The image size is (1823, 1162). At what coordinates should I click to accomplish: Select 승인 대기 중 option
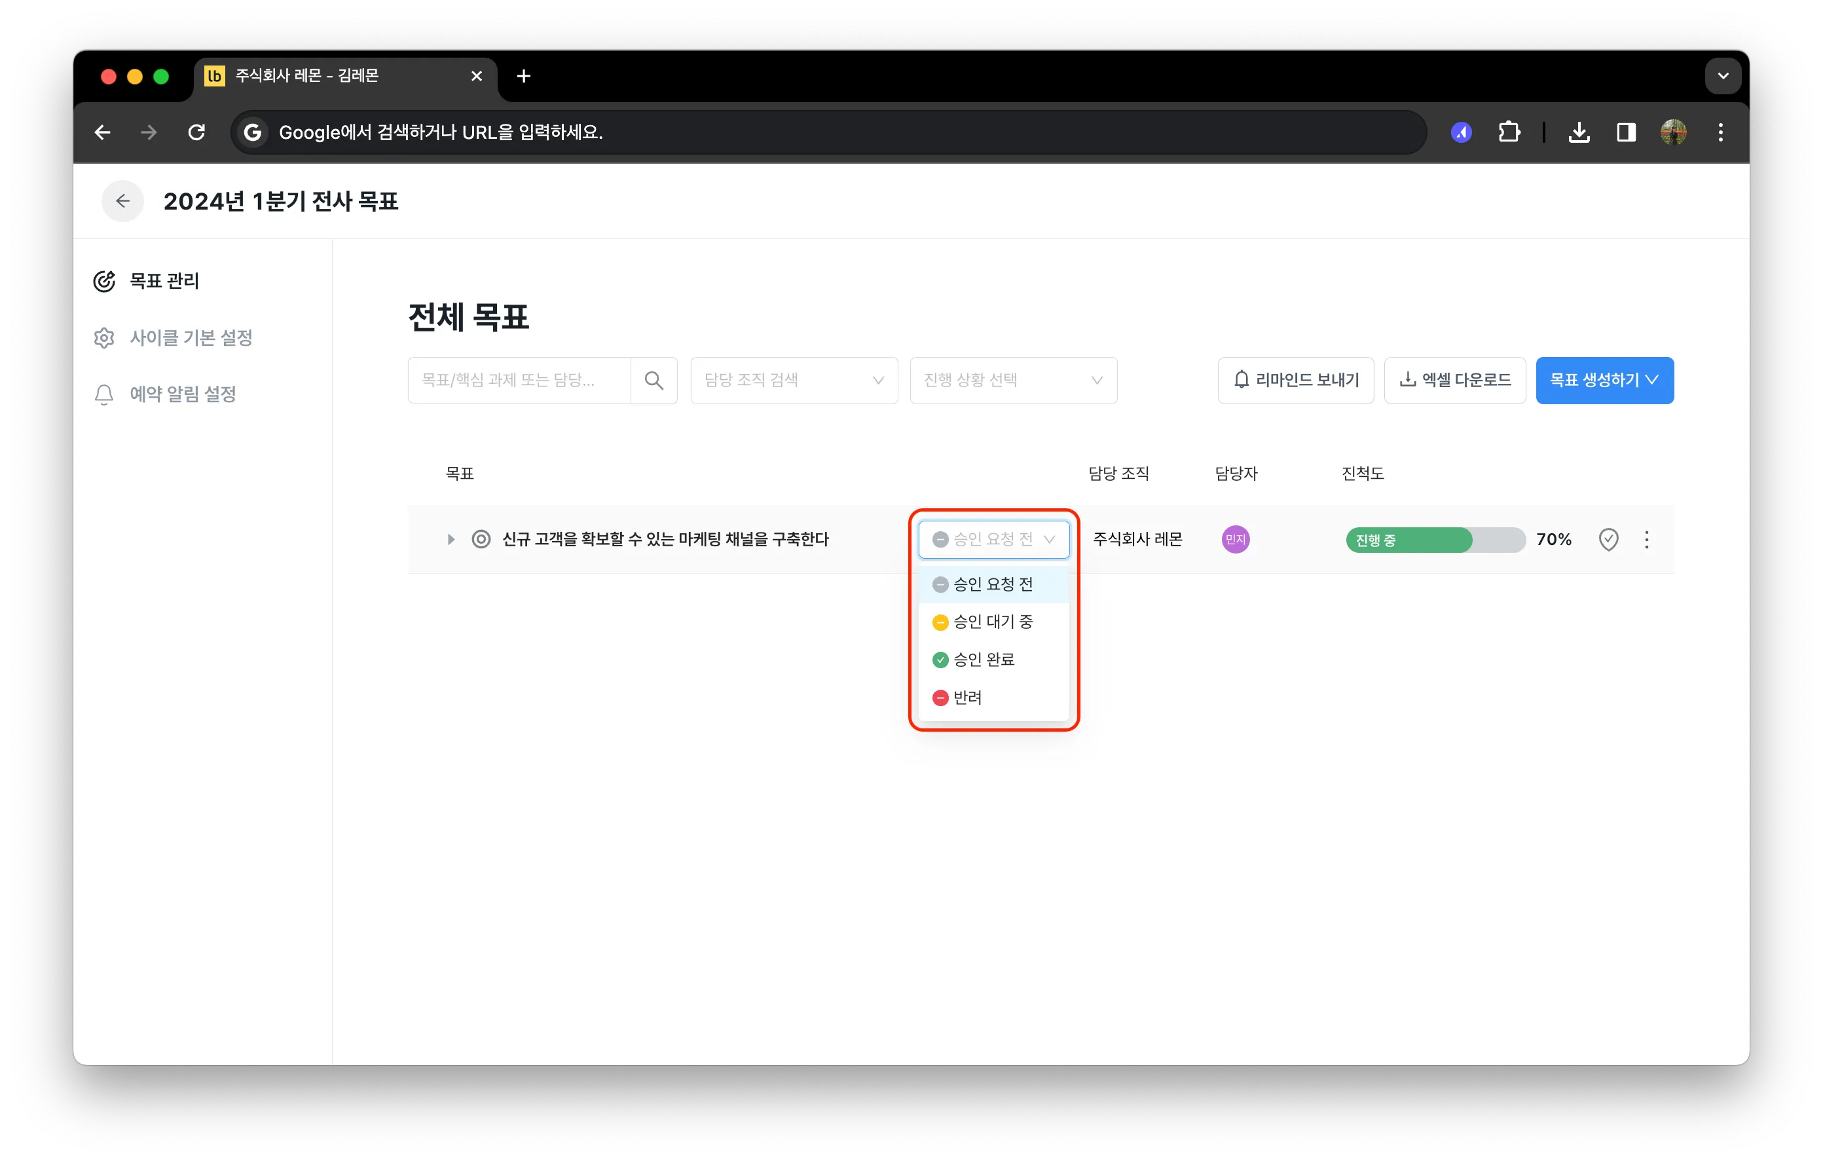tap(993, 622)
